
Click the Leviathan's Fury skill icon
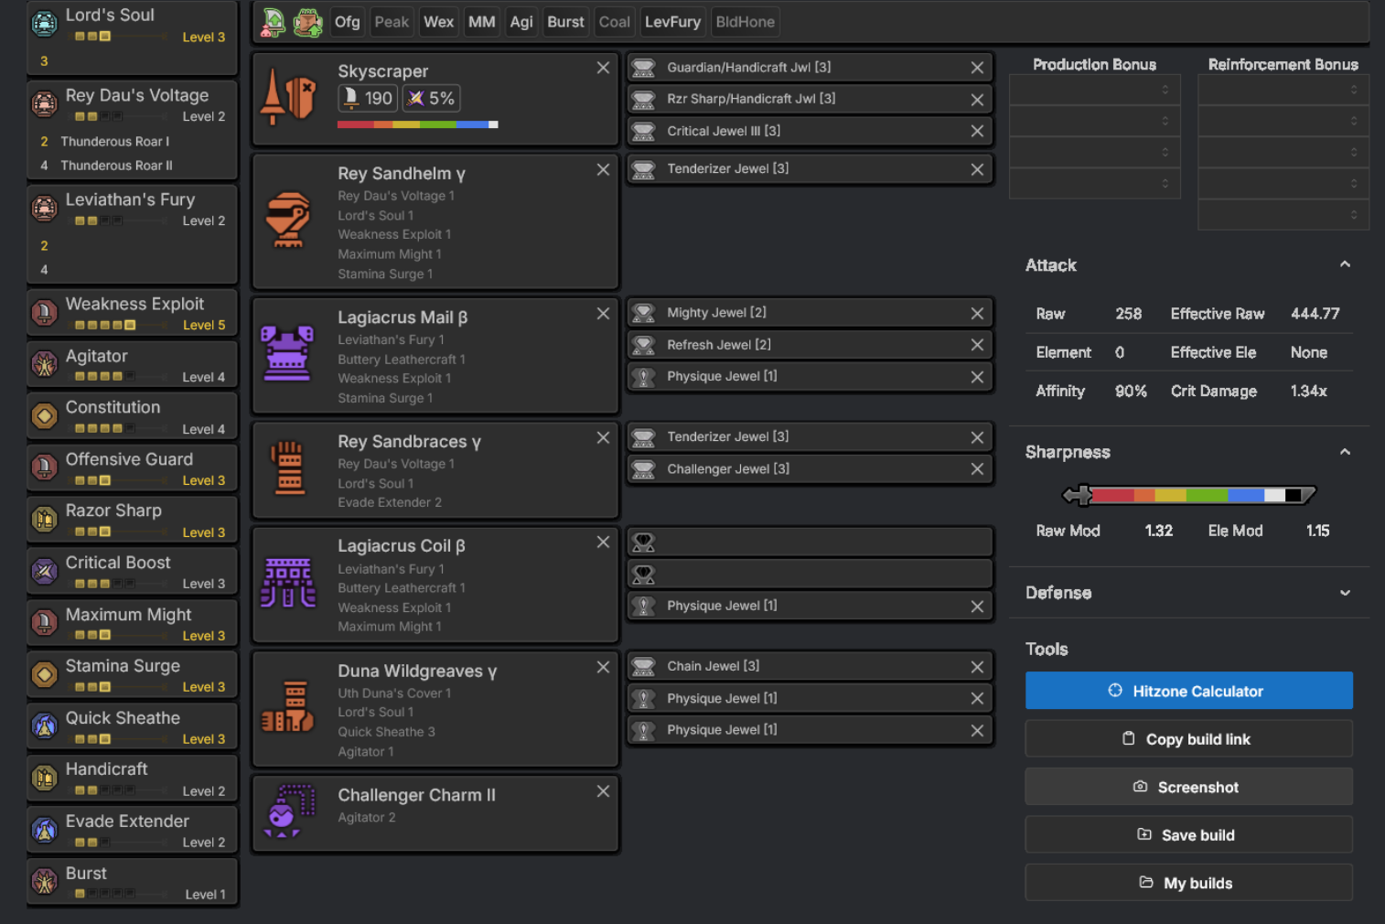[x=44, y=209]
